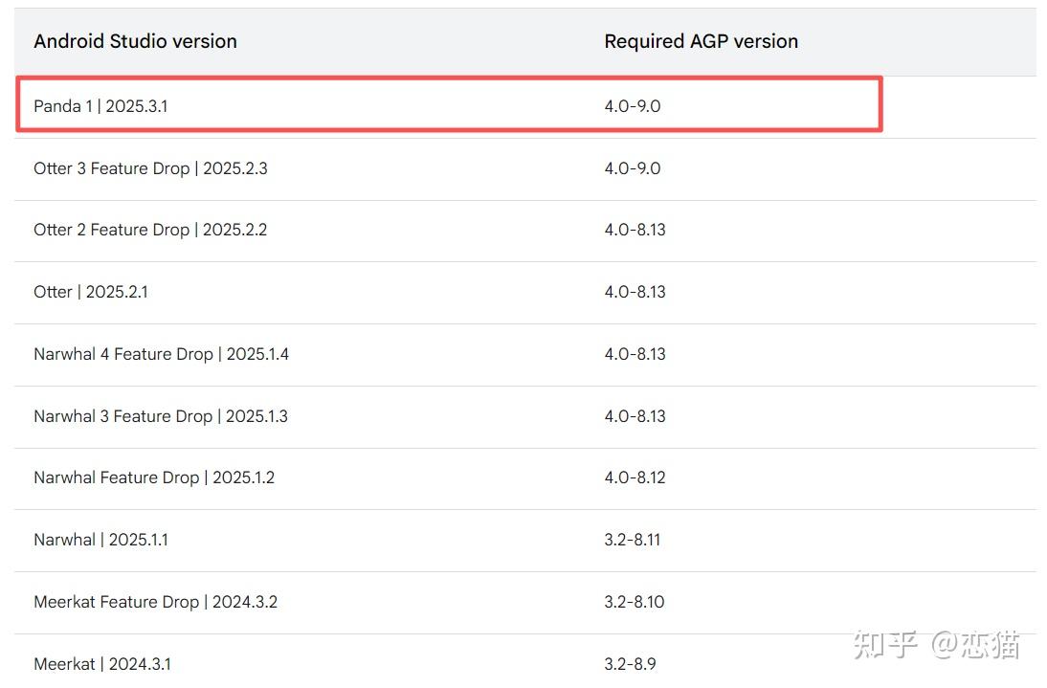1047x688 pixels.
Task: Select the 'Panda 1 | 2025.3.1' cell
Action: [100, 106]
